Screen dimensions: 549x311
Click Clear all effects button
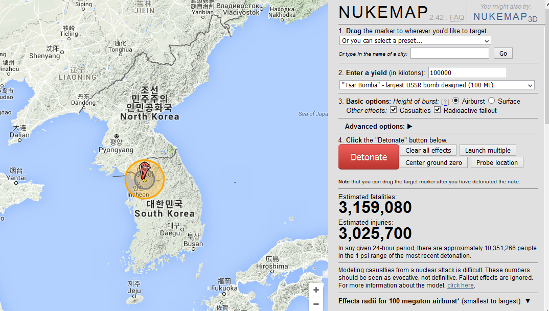click(428, 151)
